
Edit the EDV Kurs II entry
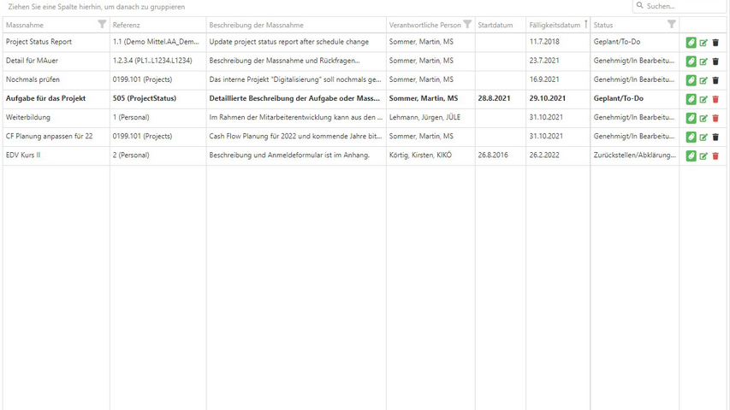pos(703,155)
